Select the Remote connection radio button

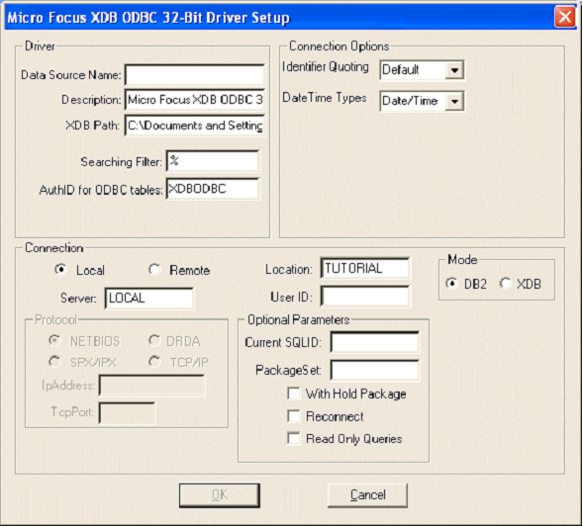(x=154, y=269)
